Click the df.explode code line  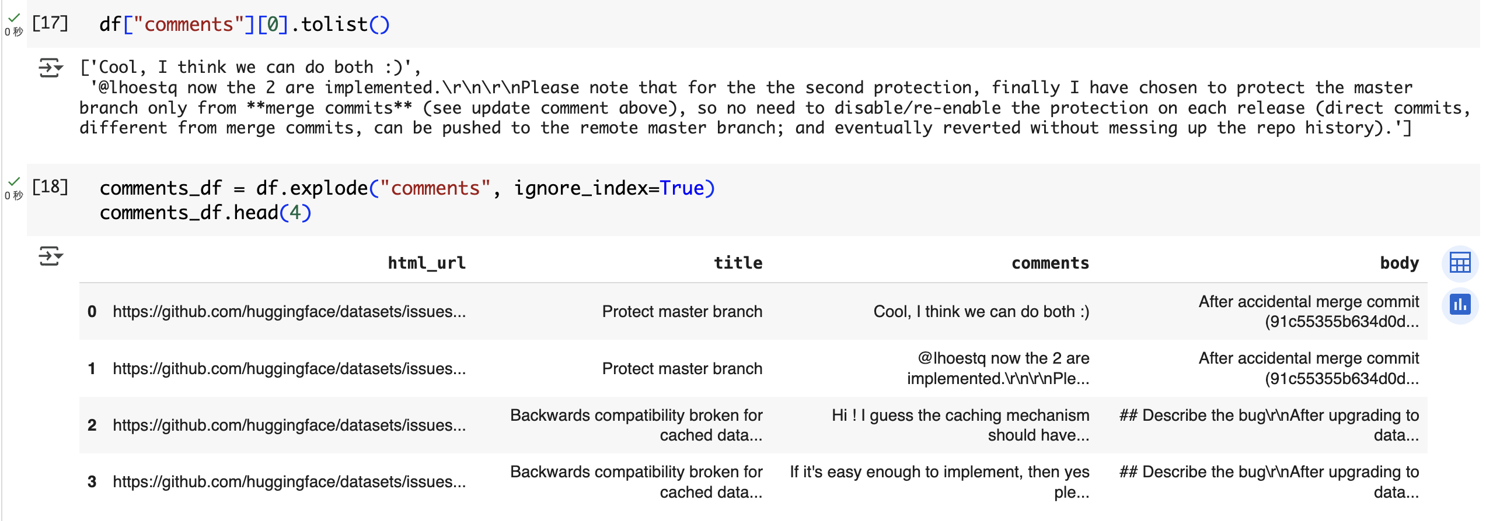[407, 188]
